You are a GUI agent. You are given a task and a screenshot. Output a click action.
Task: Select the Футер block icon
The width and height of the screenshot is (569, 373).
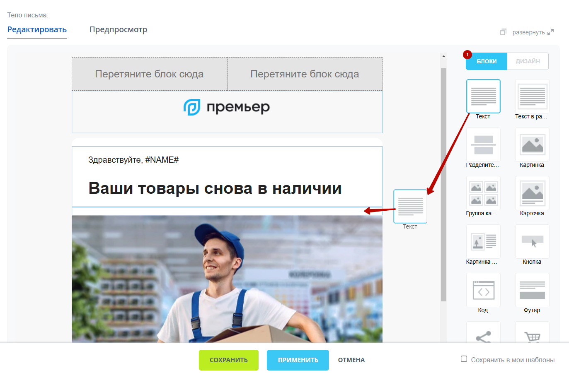(532, 290)
